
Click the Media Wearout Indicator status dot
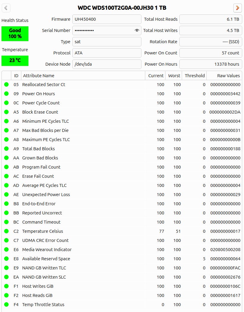tap(7, 250)
